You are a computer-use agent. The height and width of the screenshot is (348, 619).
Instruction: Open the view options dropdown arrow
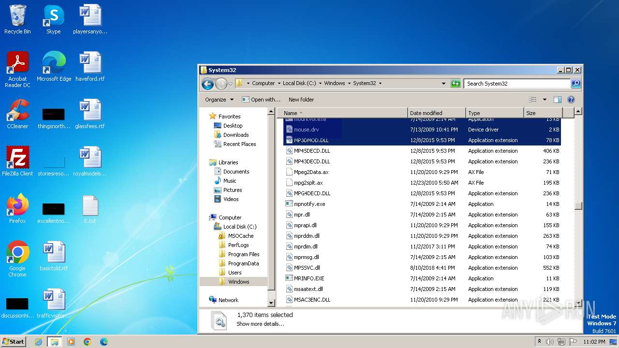tap(545, 100)
